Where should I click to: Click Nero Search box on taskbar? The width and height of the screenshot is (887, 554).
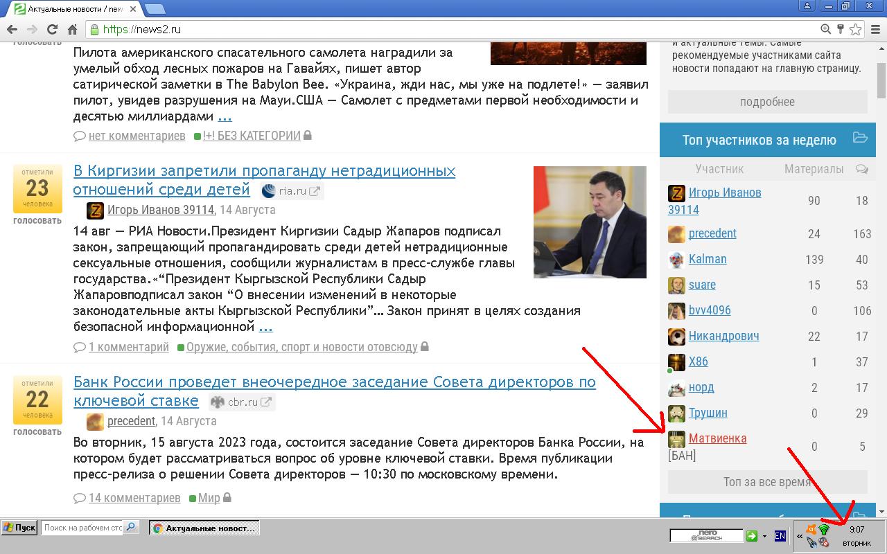706,535
